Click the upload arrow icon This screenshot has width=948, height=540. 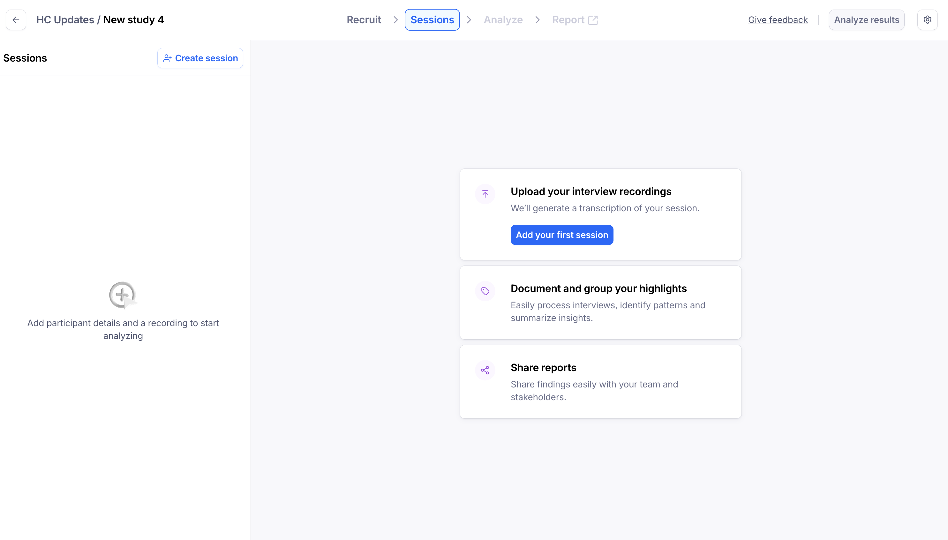[x=485, y=194]
